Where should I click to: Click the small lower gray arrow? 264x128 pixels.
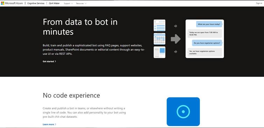point(176,52)
